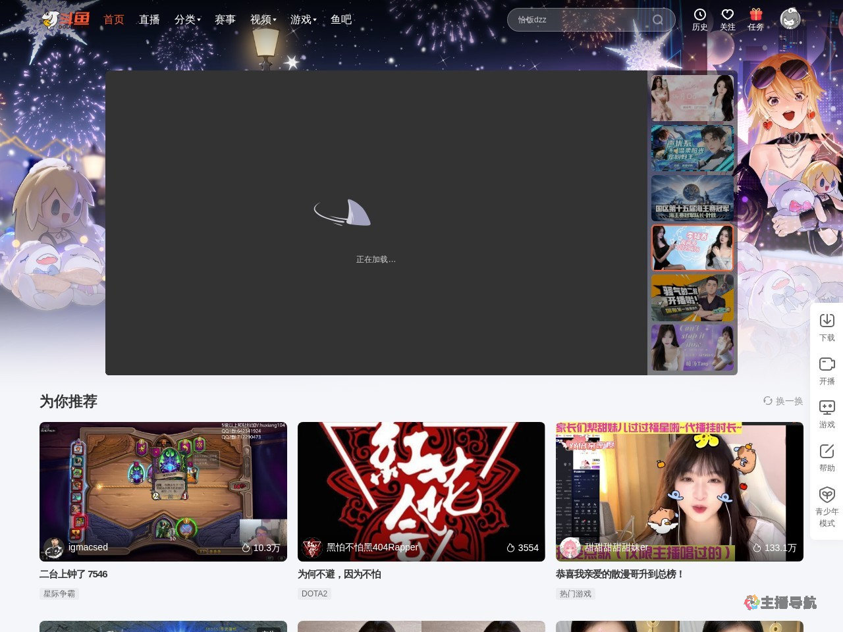Click the highlighted carousel thumbnail on the right
Screen dimensions: 843x632
[692, 248]
